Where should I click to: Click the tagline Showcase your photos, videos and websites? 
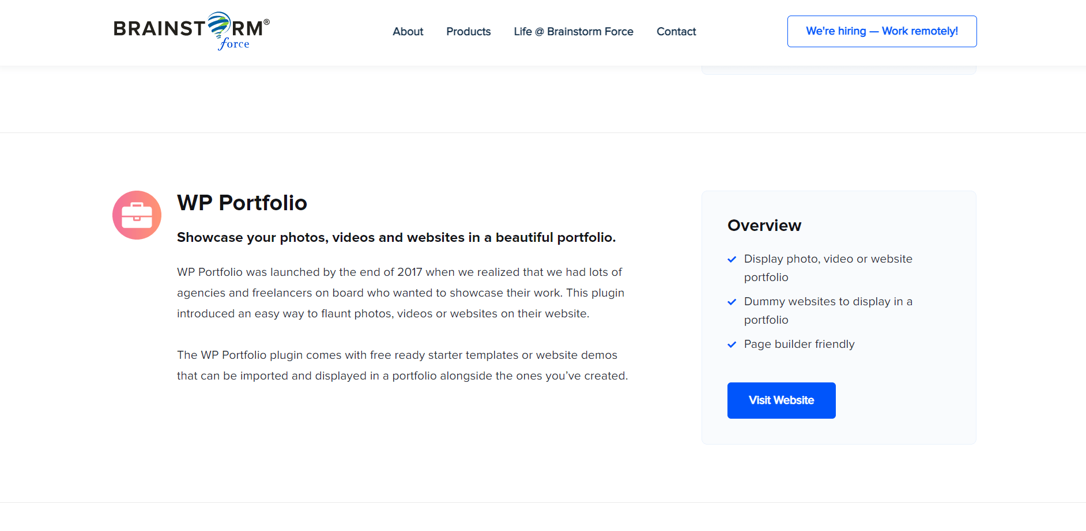[397, 237]
